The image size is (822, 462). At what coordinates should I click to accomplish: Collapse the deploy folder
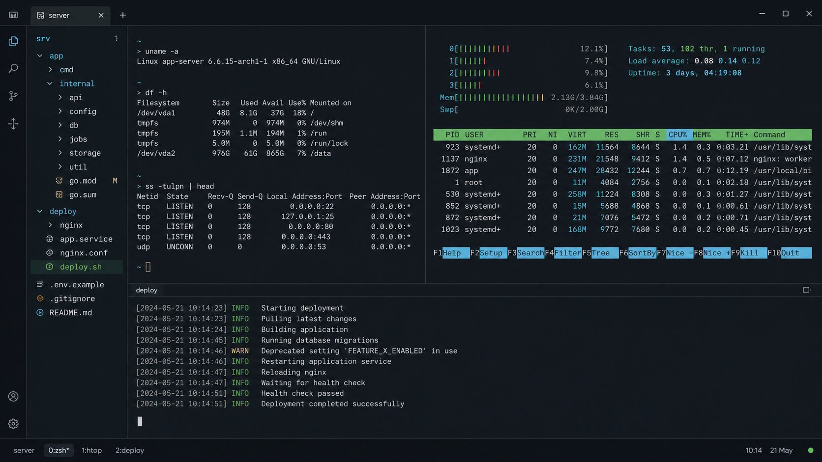40,211
